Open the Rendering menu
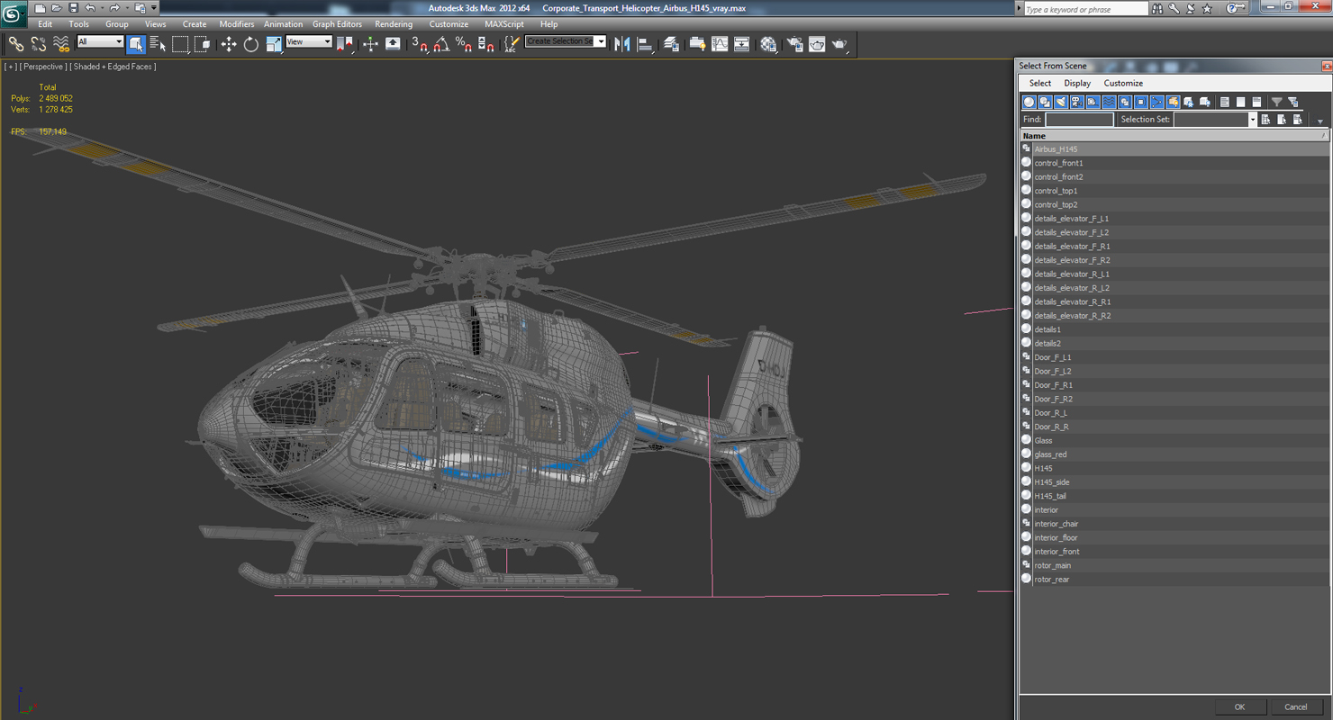Image resolution: width=1333 pixels, height=720 pixels. [x=394, y=24]
